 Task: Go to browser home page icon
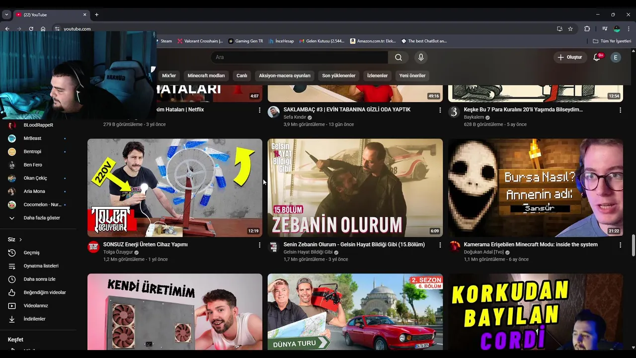pyautogui.click(x=43, y=29)
